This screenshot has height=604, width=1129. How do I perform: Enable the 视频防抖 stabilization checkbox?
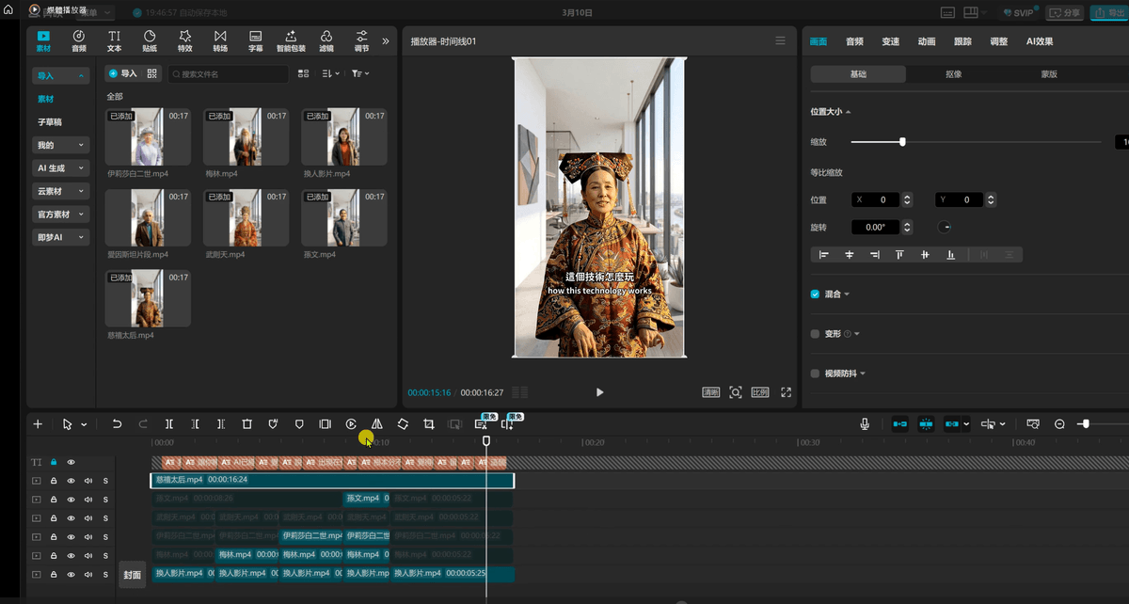point(815,374)
